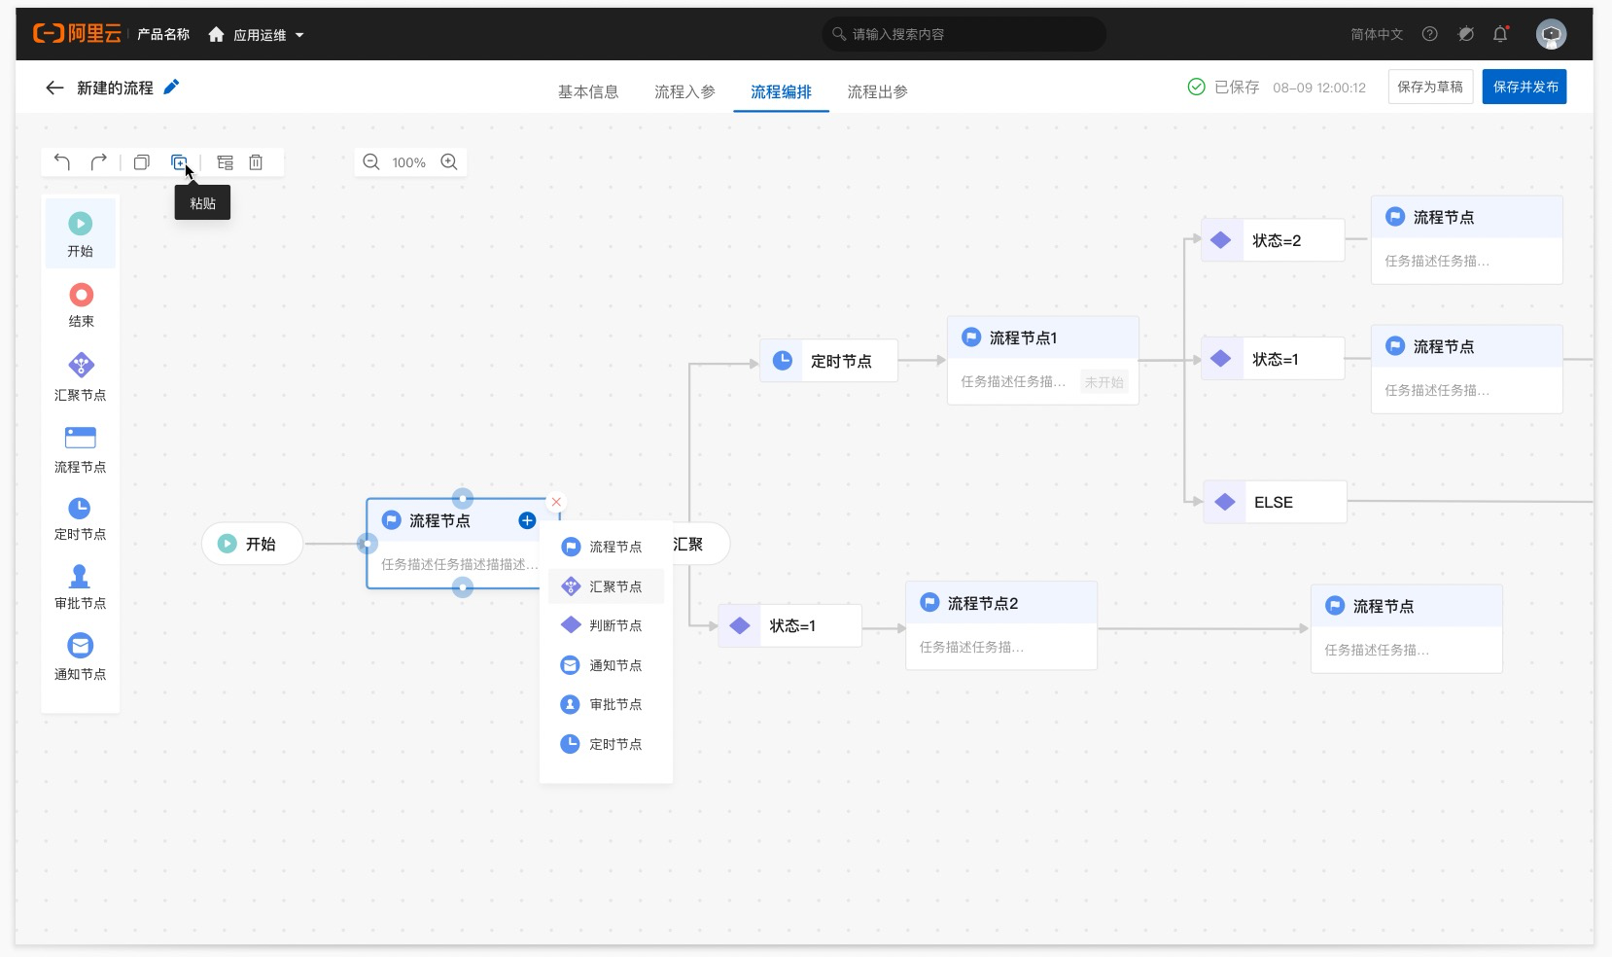Open the 应用运维 dropdown in header
The image size is (1612, 957).
coord(257,35)
